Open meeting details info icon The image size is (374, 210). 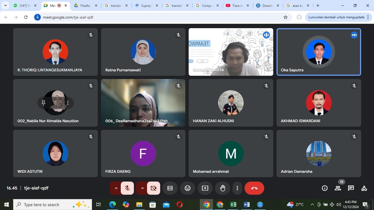tap(325, 188)
